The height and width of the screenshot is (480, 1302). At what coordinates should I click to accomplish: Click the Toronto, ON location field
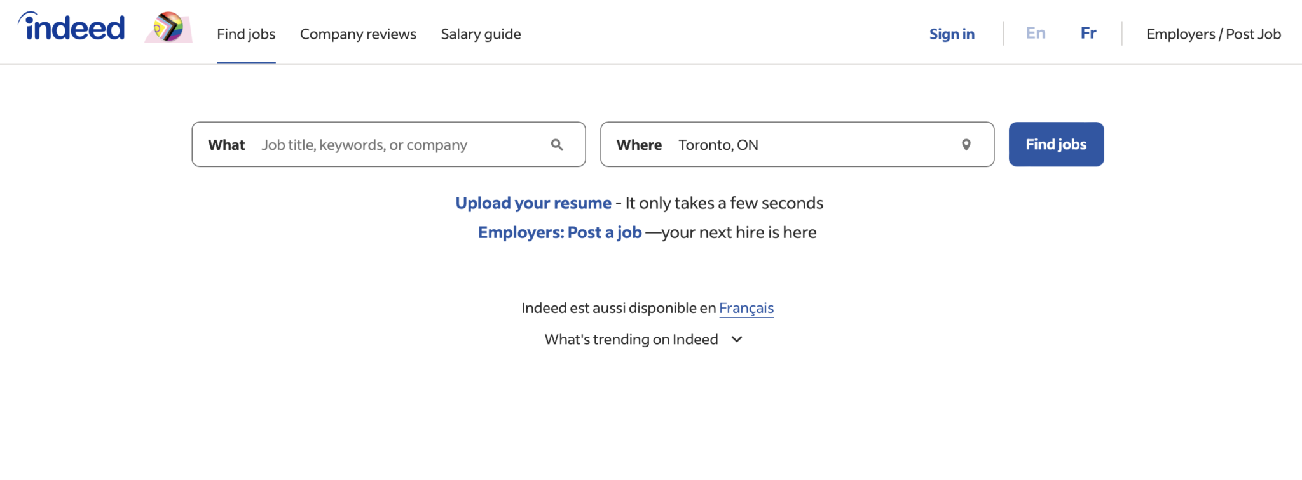pyautogui.click(x=814, y=145)
